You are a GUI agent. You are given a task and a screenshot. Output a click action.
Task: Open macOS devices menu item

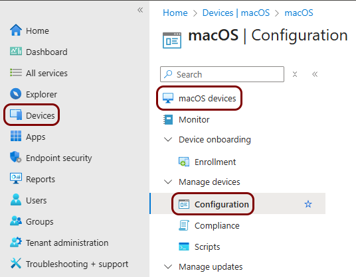click(199, 98)
